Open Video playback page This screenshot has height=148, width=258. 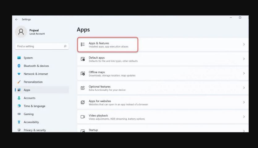(163, 117)
